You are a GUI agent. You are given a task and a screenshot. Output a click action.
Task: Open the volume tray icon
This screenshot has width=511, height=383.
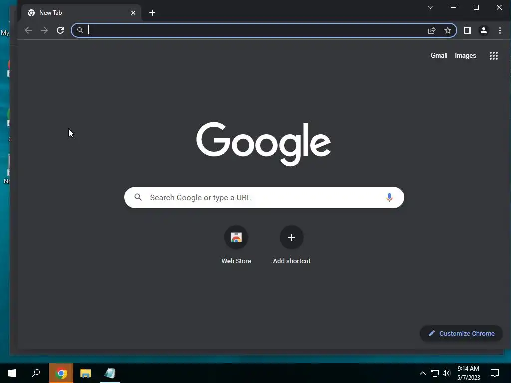(x=446, y=373)
